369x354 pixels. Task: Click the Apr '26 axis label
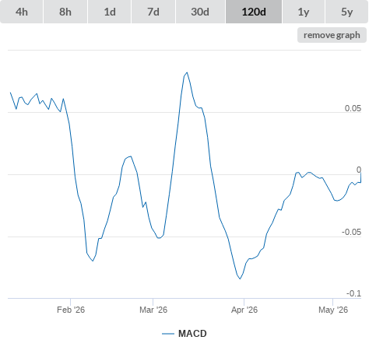pos(244,310)
